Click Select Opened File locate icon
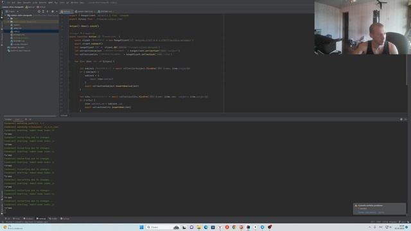The image size is (411, 231). click(x=39, y=12)
